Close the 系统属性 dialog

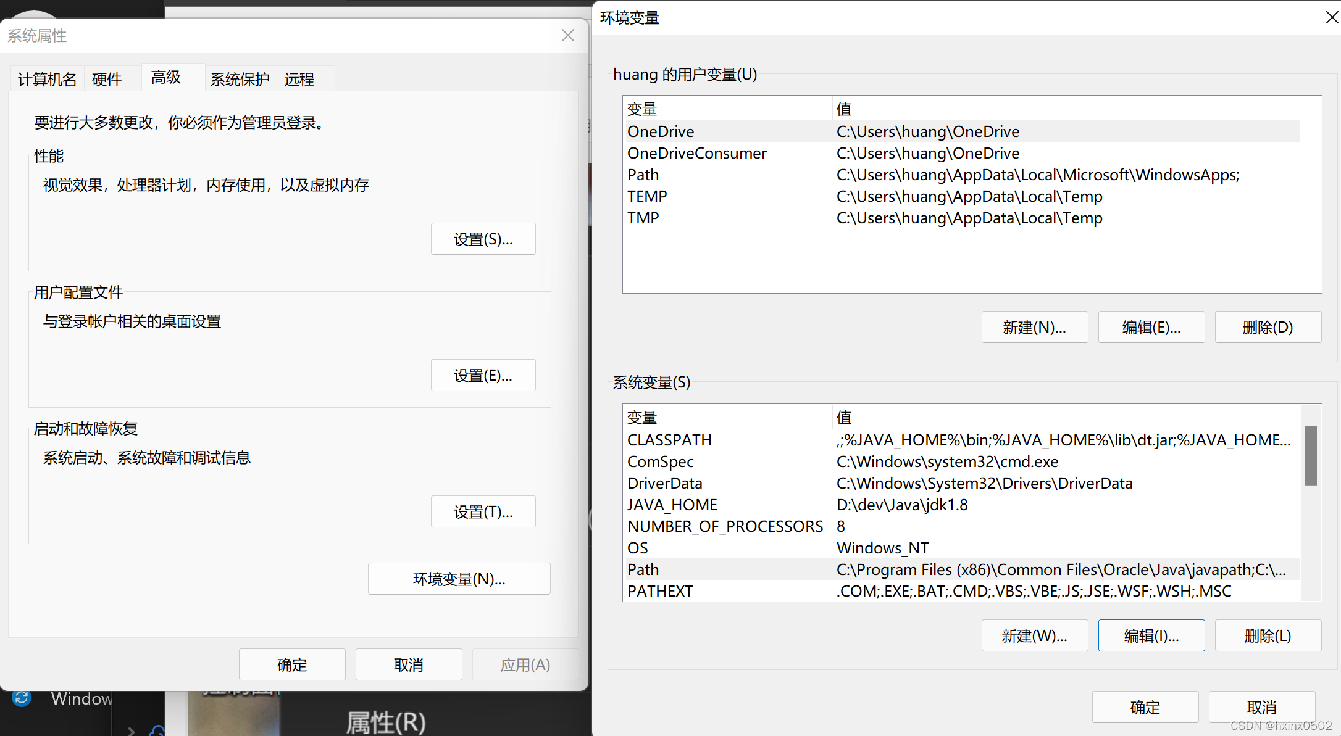coord(568,35)
